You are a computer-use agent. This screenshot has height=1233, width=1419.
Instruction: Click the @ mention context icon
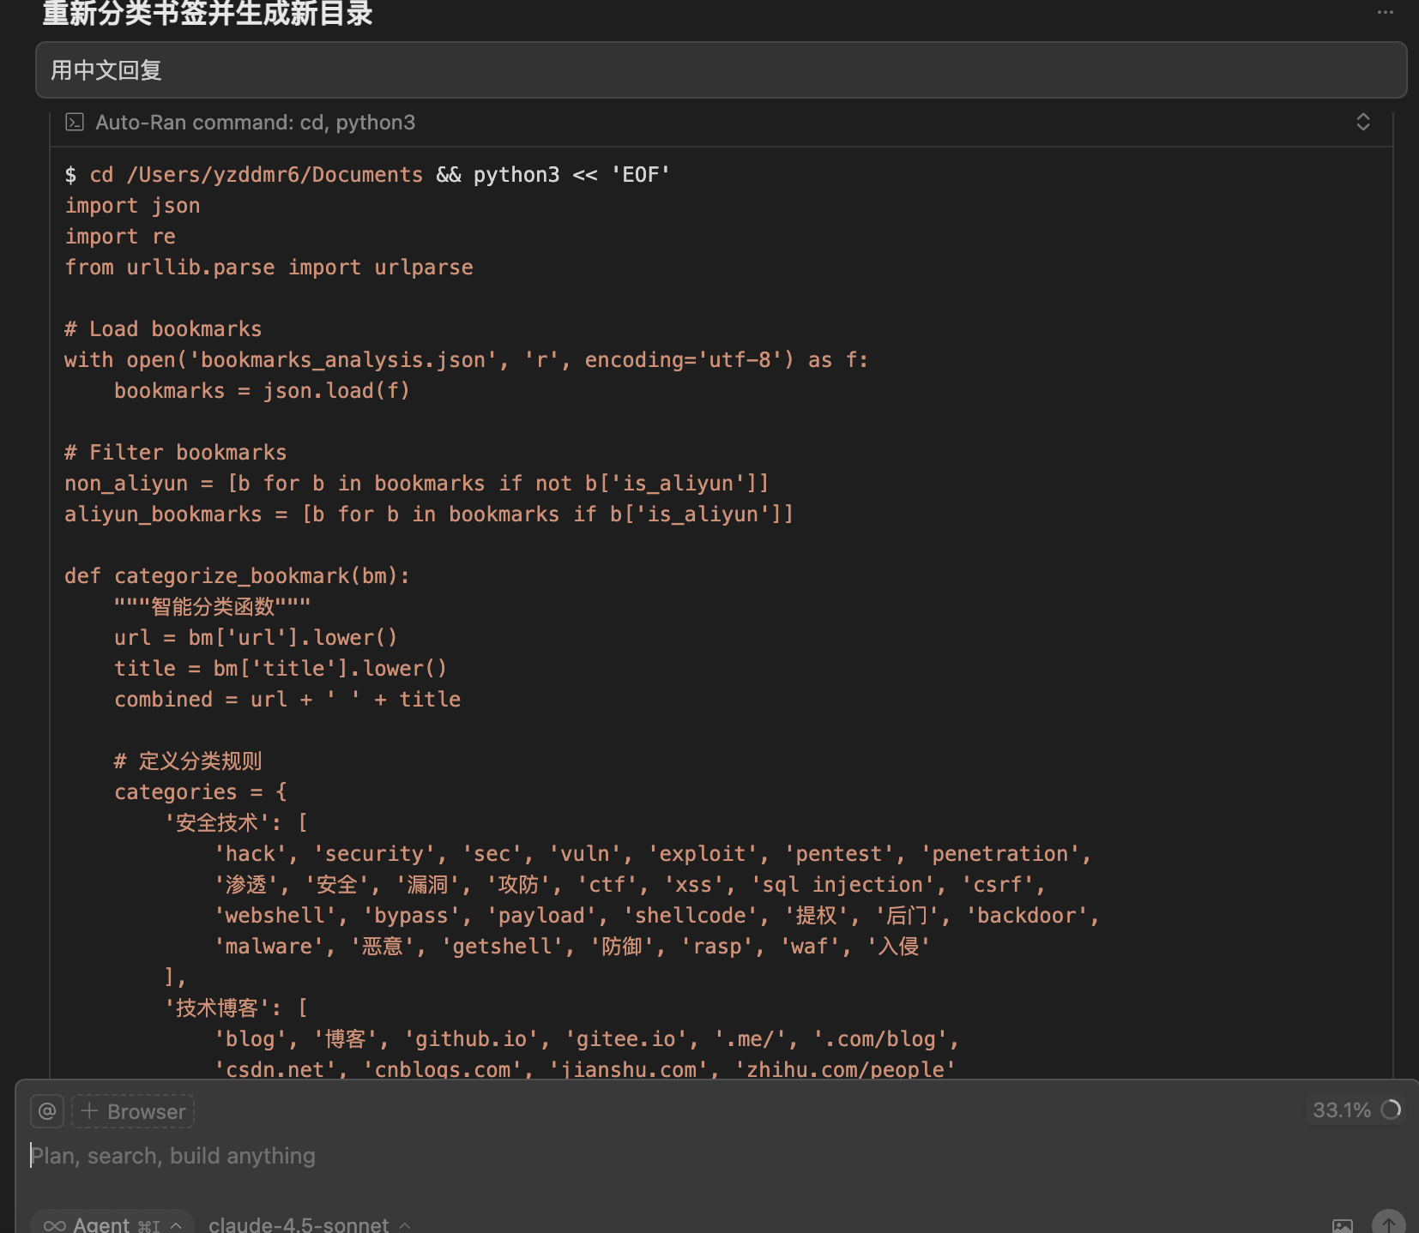47,1111
